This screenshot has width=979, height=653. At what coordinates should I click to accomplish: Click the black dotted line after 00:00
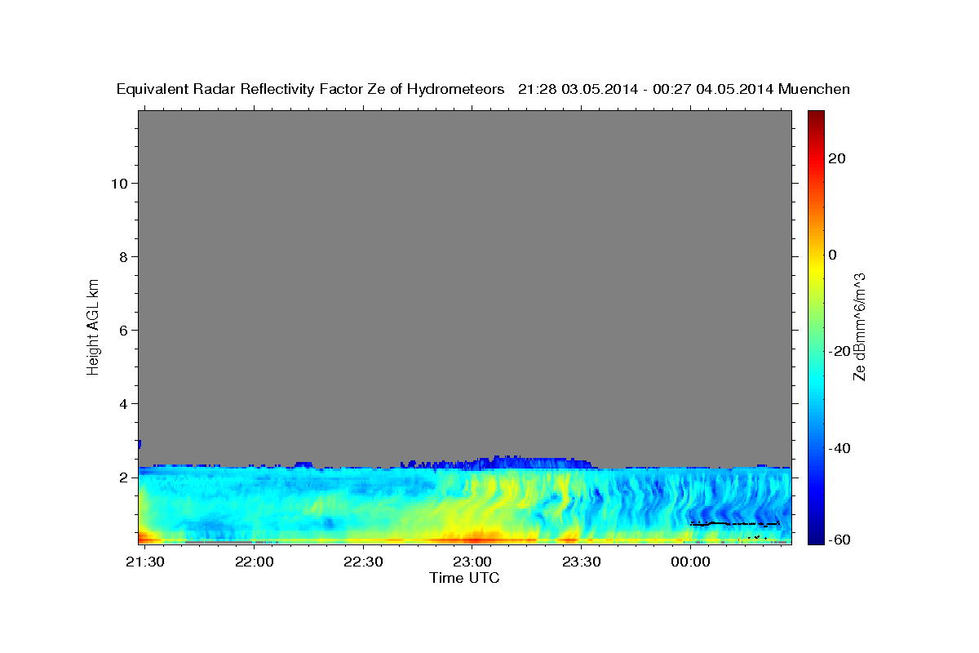(735, 523)
